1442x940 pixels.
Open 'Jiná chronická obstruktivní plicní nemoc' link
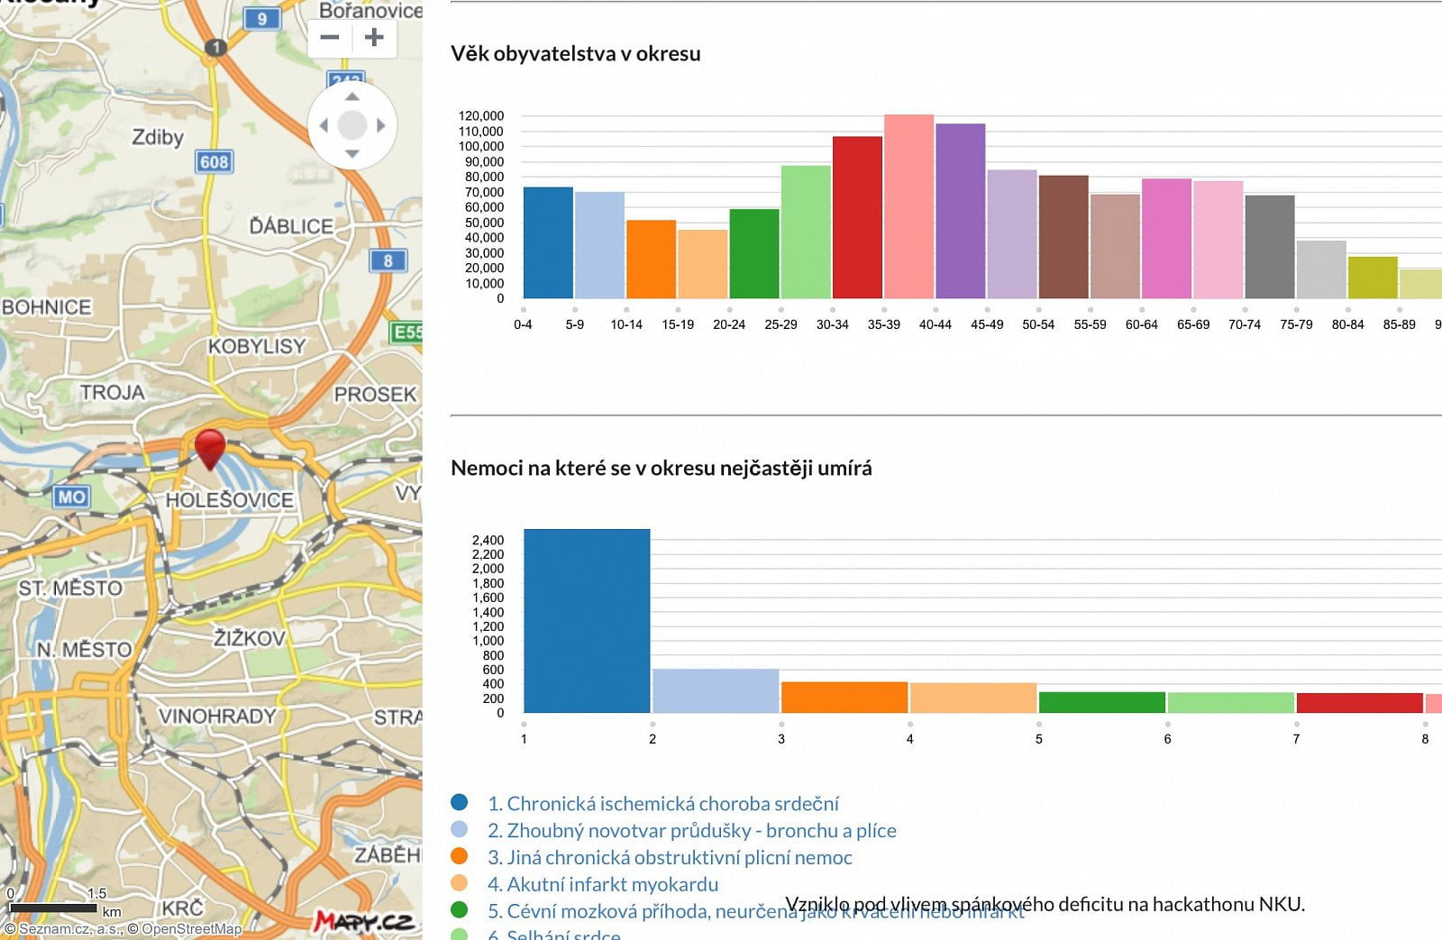point(670,857)
